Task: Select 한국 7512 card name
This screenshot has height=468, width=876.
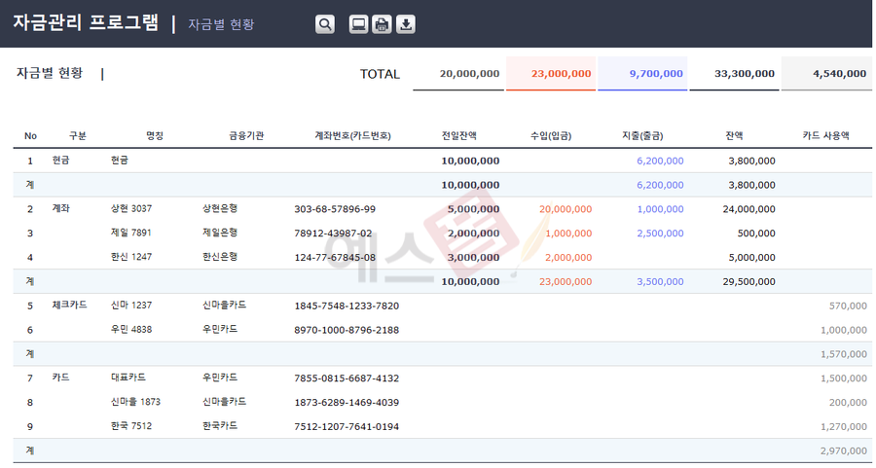Action: (x=131, y=425)
